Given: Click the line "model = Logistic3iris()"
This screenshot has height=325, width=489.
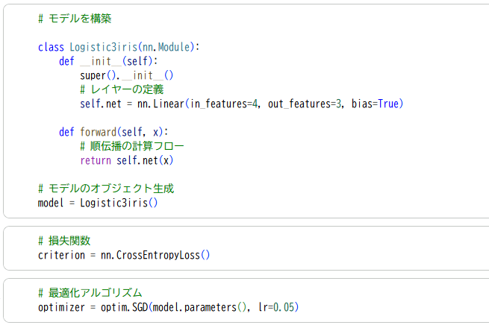Looking at the screenshot, I should [98, 203].
